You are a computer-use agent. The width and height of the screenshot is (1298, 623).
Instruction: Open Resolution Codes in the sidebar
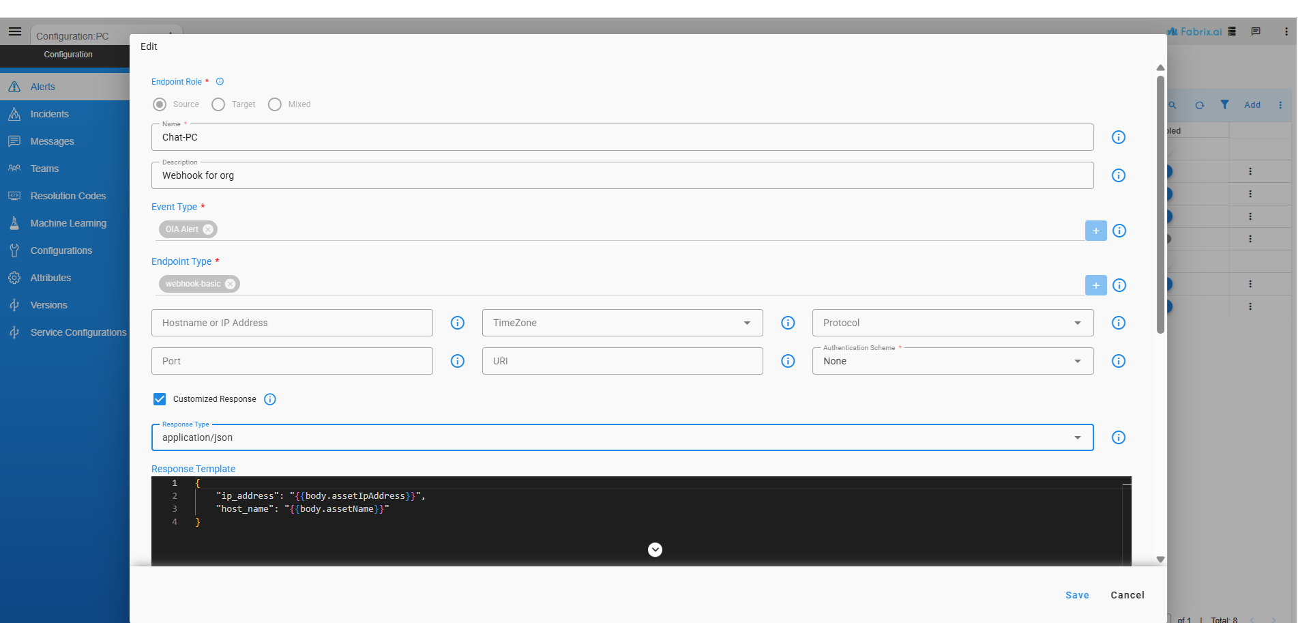[x=65, y=196]
